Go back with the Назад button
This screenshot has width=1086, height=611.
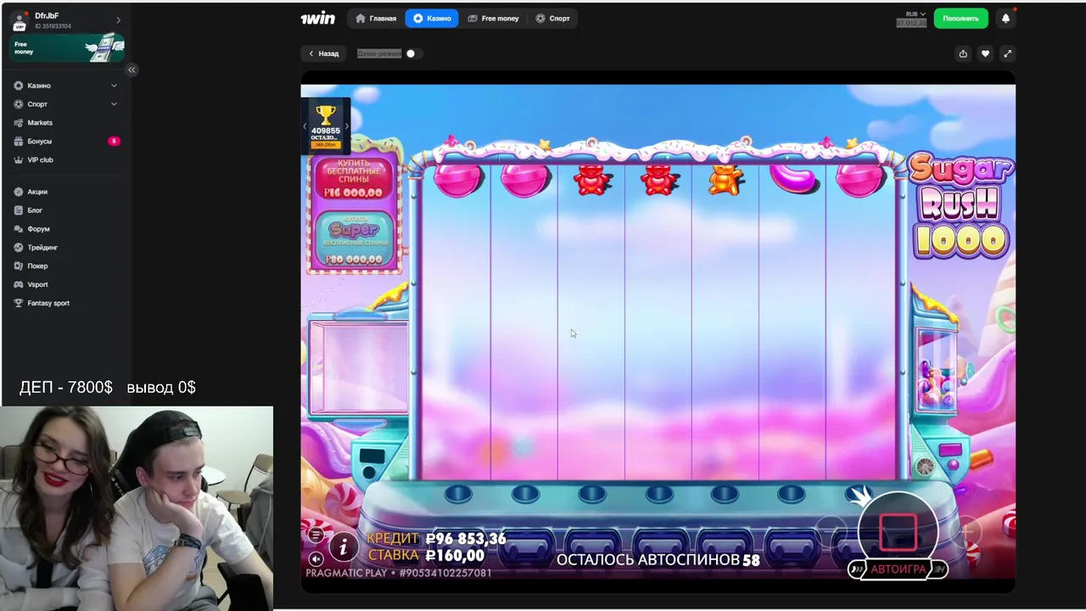(323, 53)
